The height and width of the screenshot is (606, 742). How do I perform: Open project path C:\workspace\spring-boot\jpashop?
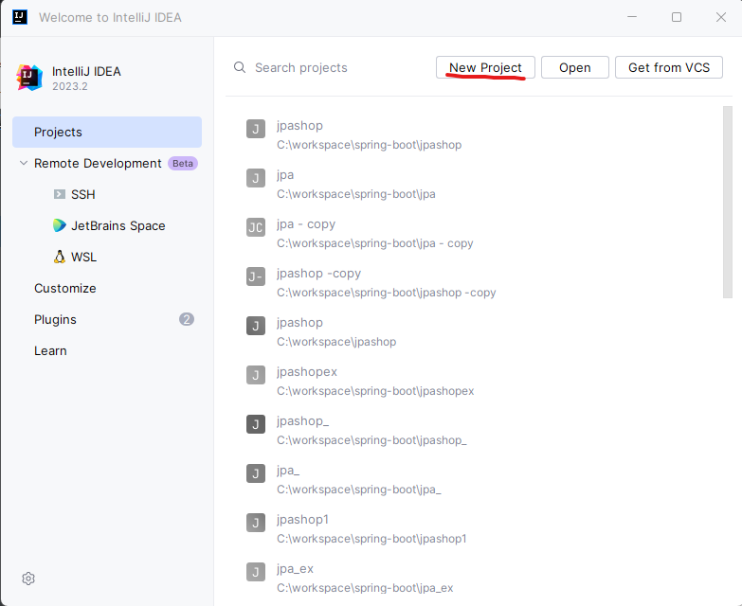(x=370, y=145)
